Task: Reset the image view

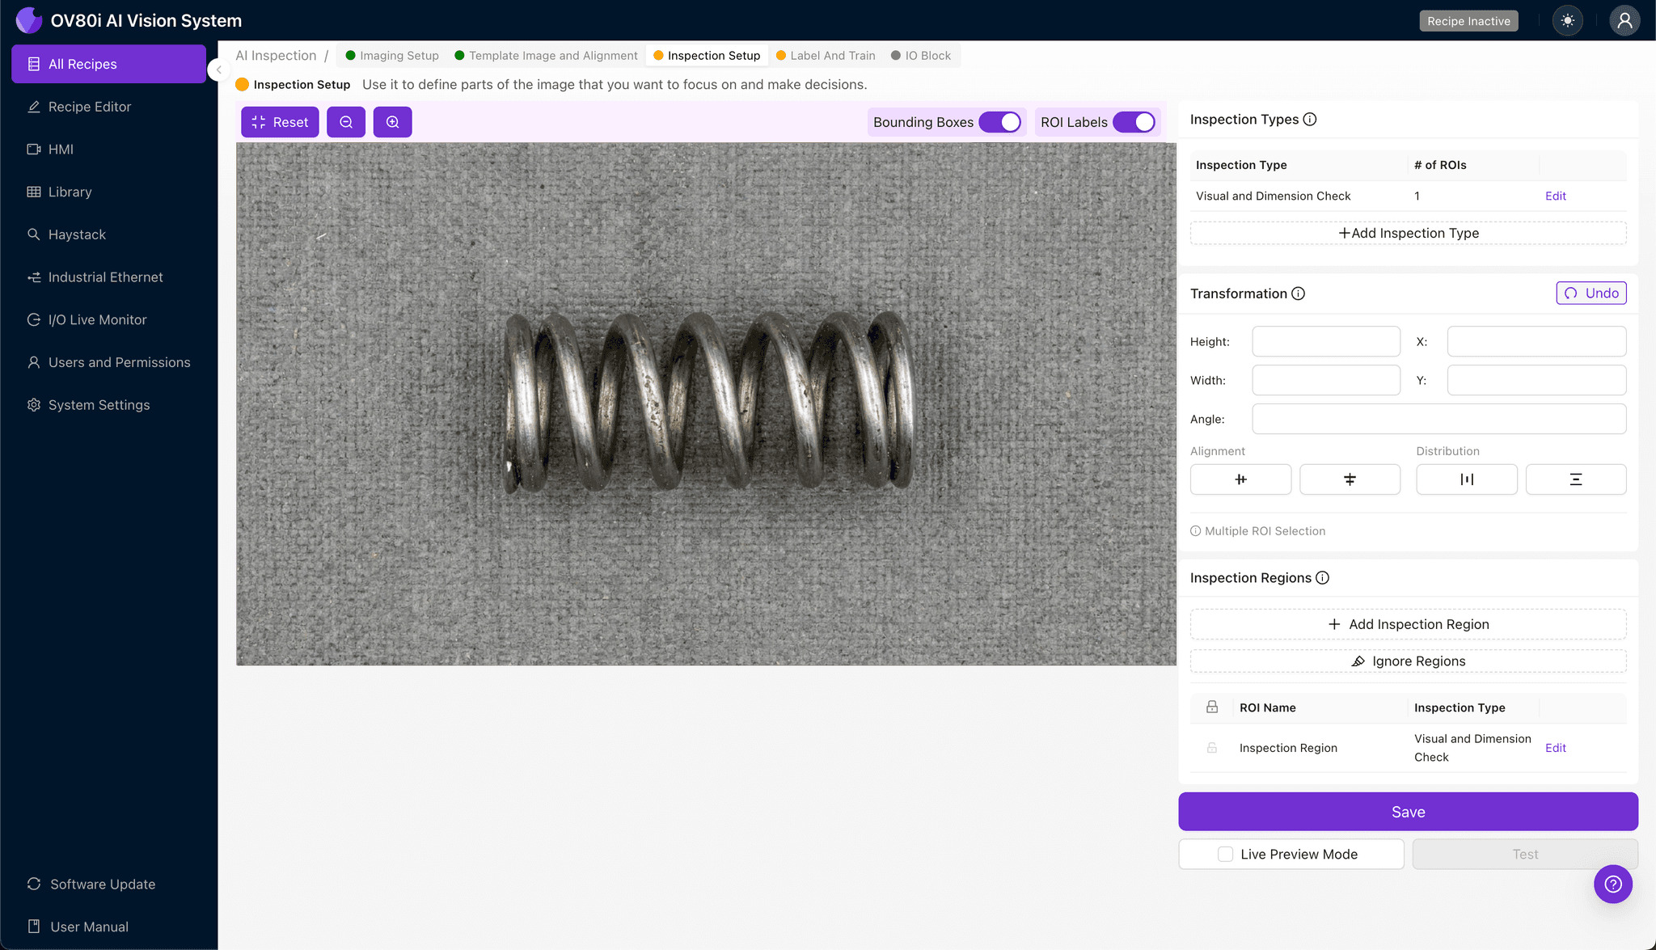Action: click(280, 122)
